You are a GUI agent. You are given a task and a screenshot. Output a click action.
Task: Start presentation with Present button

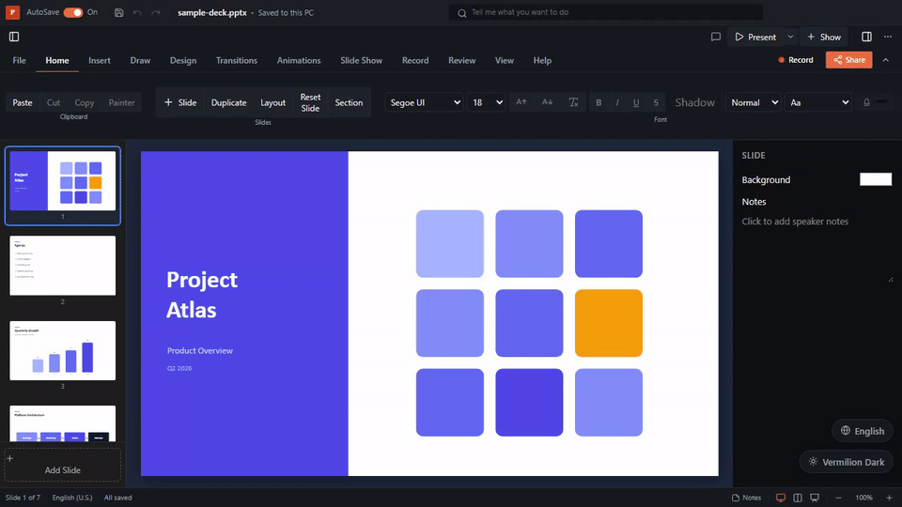tap(755, 37)
